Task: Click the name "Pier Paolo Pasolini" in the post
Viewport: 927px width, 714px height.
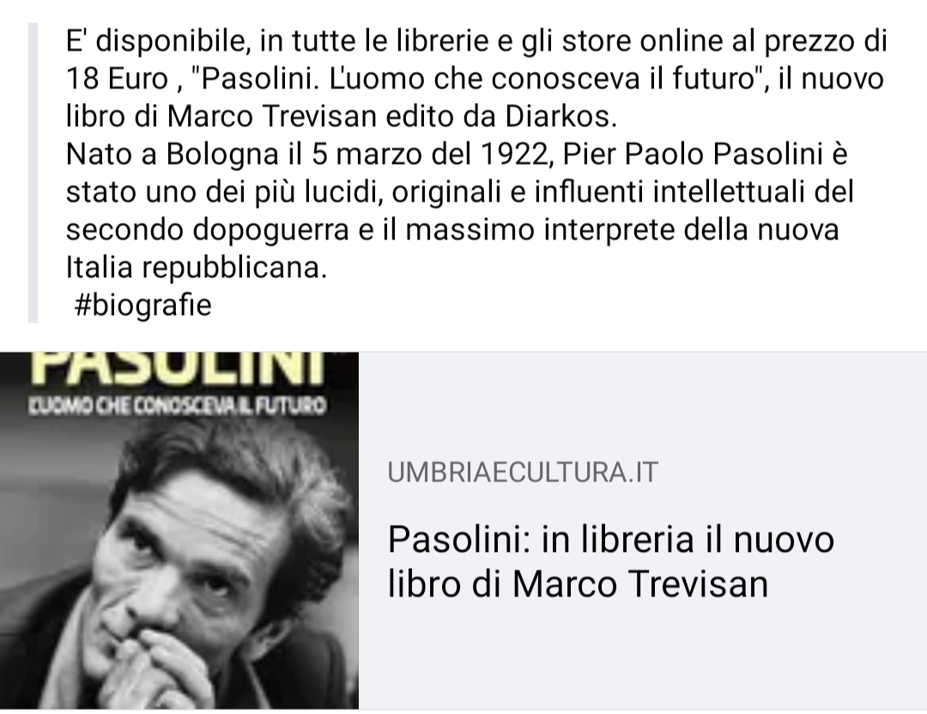Action: 693,154
